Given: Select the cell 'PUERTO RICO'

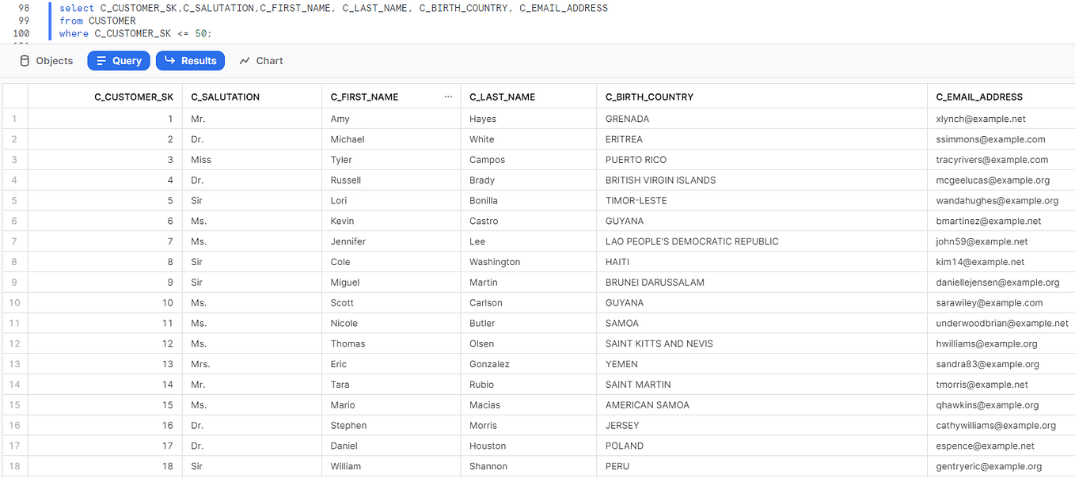Looking at the screenshot, I should [x=636, y=160].
